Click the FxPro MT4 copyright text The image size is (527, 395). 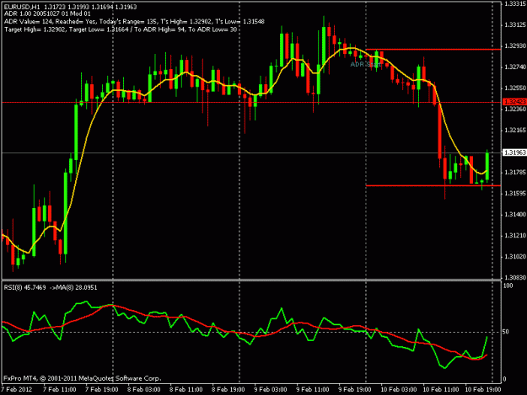[x=83, y=378]
